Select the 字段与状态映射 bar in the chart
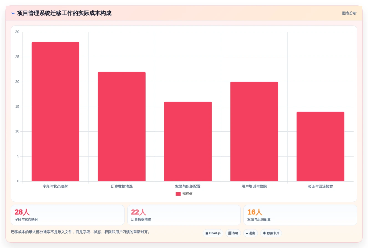This screenshot has width=368, height=248. pyautogui.click(x=55, y=112)
